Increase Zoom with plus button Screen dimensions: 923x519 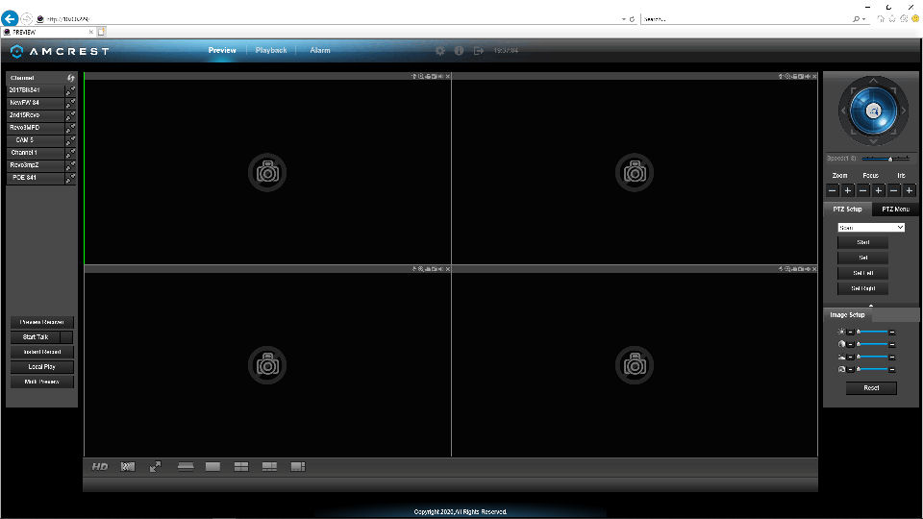pyautogui.click(x=848, y=190)
